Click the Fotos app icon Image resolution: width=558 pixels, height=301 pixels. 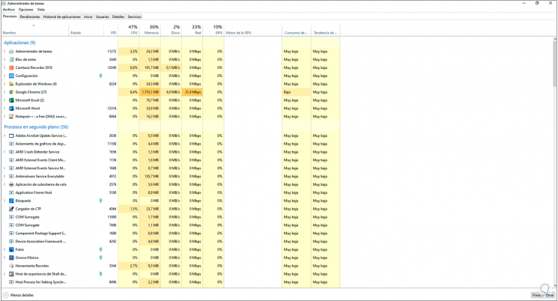pyautogui.click(x=11, y=250)
